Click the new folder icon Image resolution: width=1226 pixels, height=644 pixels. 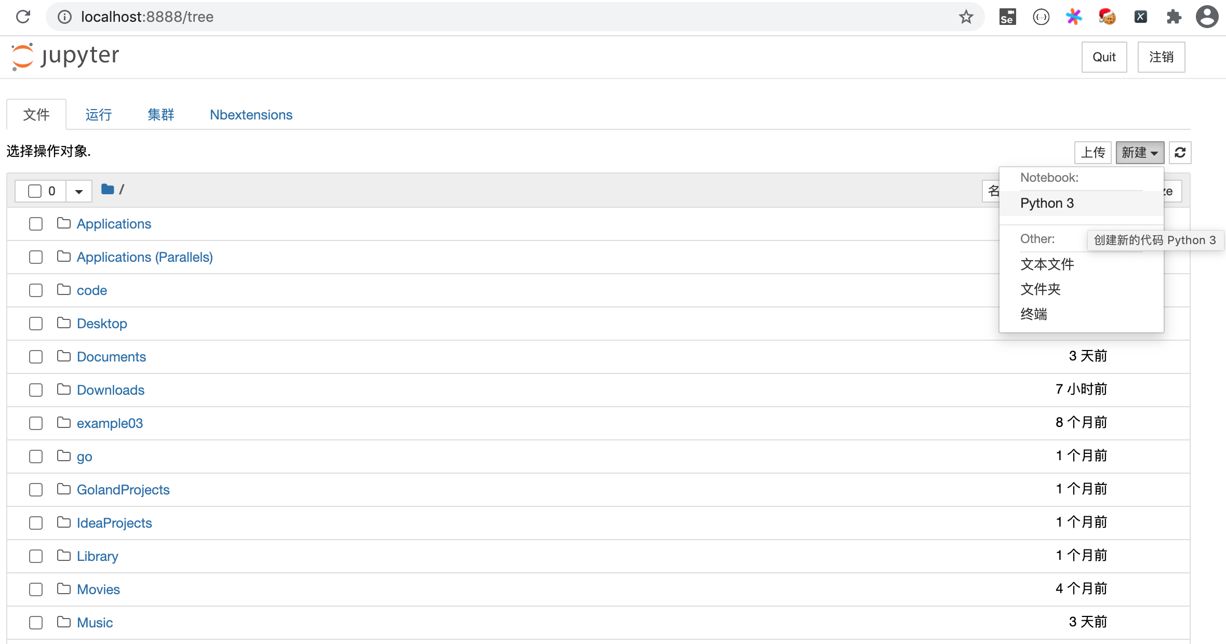[1041, 289]
